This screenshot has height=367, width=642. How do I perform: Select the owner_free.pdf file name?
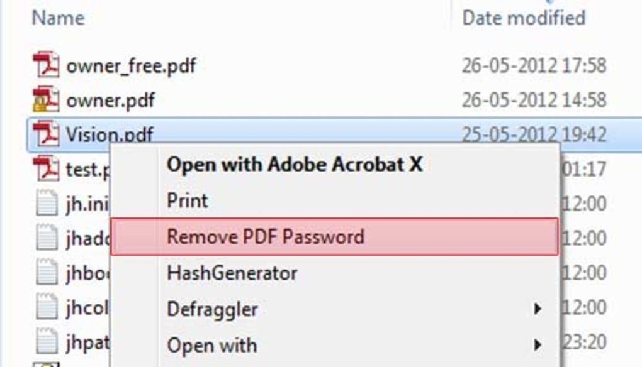(x=131, y=65)
